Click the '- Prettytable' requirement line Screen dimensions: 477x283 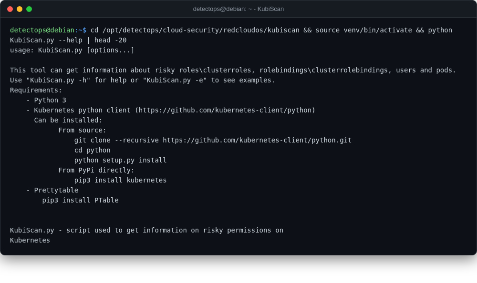[52, 191]
